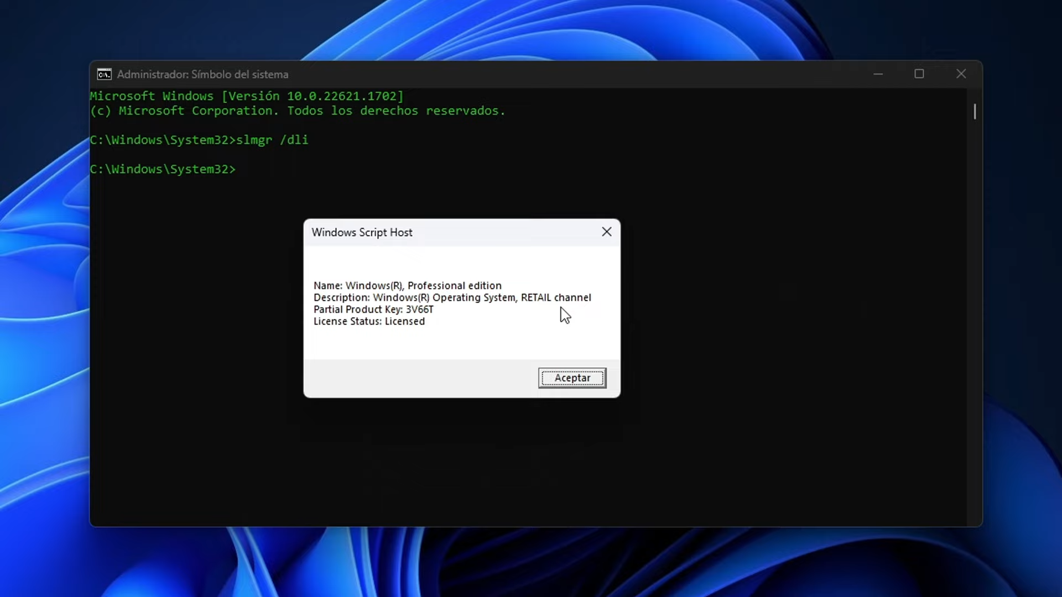Click the 'Administrador: Símbolo del sistema' title text
The height and width of the screenshot is (597, 1062).
tap(202, 75)
